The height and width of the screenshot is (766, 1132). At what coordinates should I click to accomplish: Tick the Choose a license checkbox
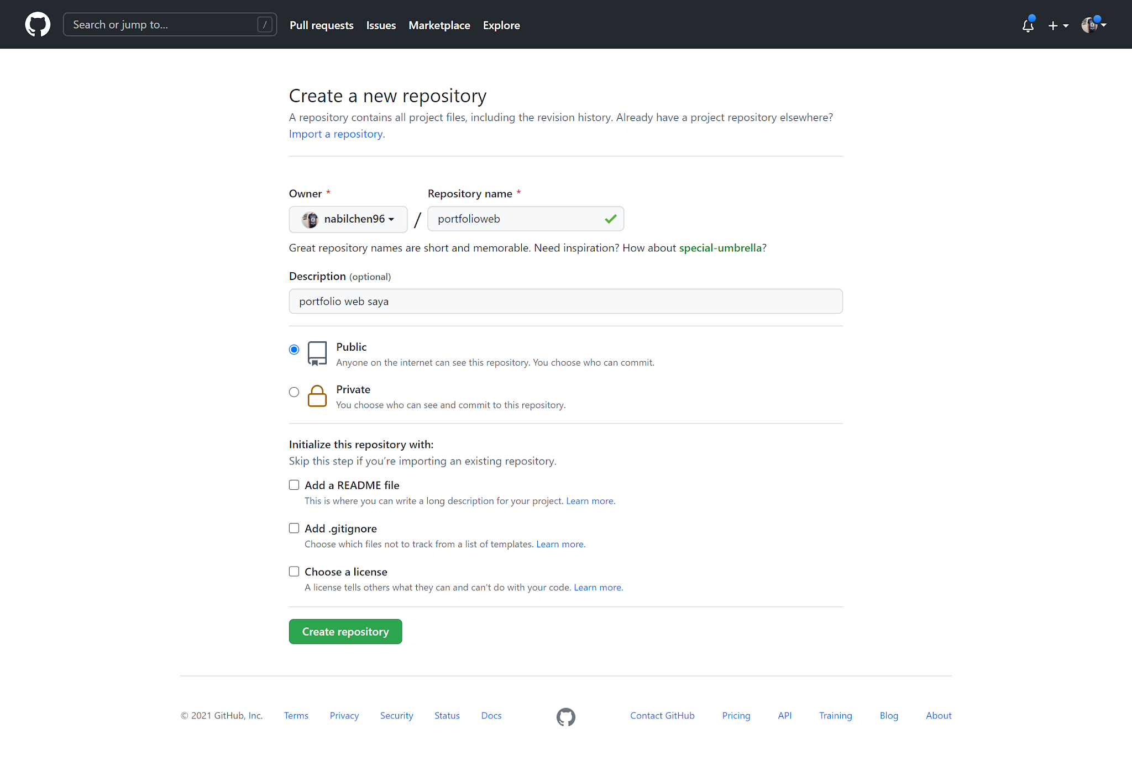point(294,571)
